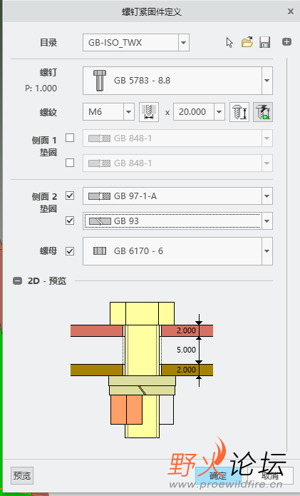This screenshot has height=496, width=300.
Task: Open the GB 97-1-A washer dropdown
Action: tap(267, 196)
